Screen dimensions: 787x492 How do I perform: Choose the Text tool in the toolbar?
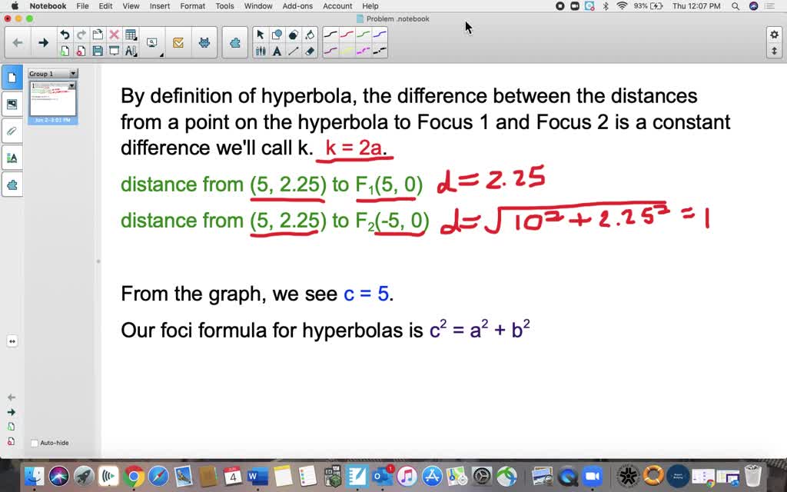[277, 51]
